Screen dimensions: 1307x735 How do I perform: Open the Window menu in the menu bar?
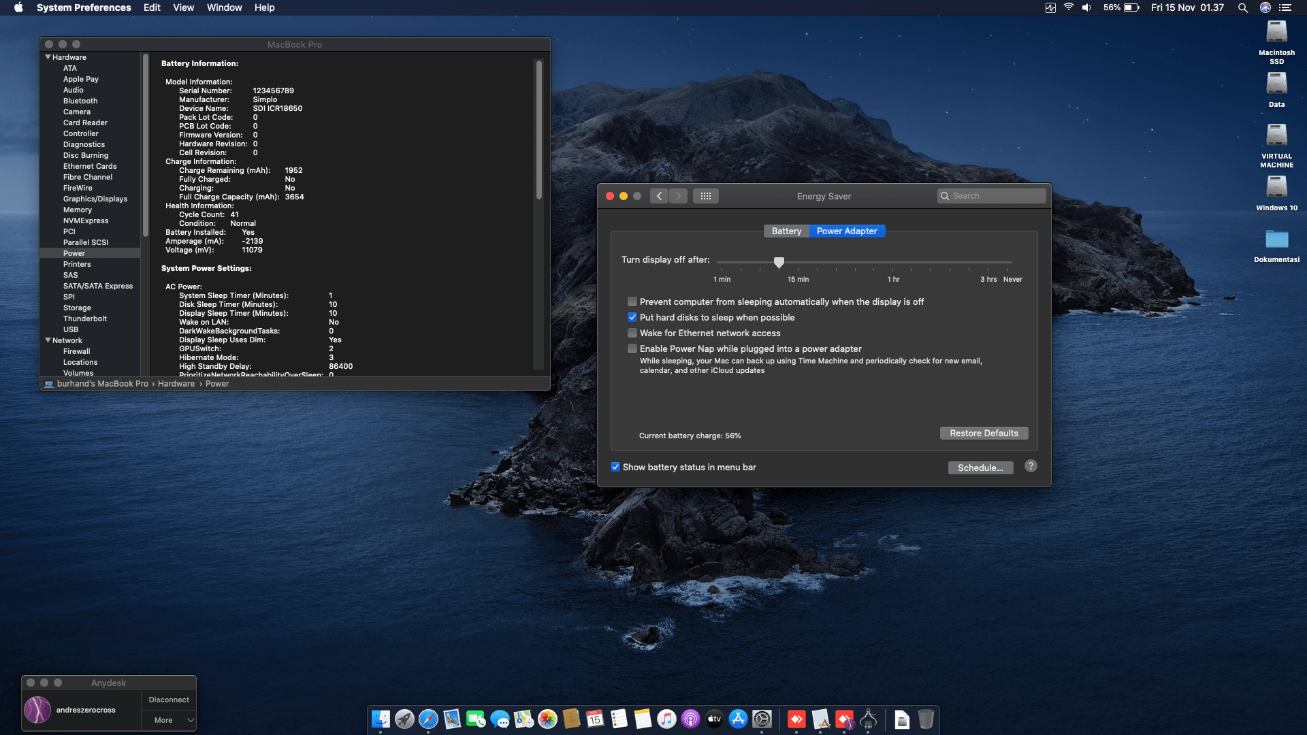point(224,7)
